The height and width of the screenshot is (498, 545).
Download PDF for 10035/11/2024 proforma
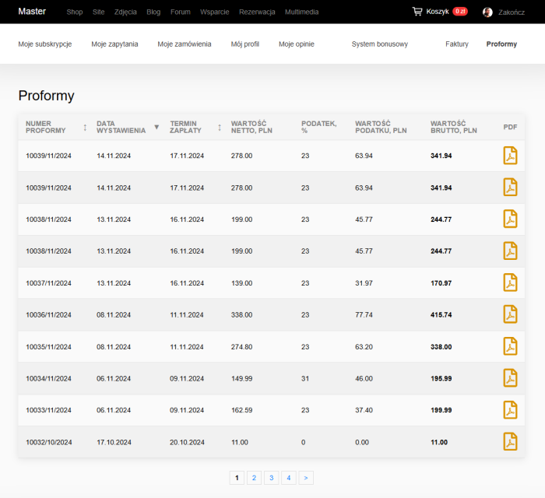(x=510, y=346)
